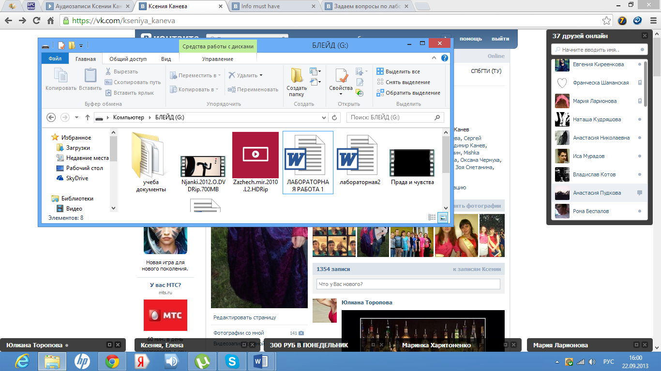Open the Файл tab in Explorer
661x371 pixels.
tap(55, 58)
